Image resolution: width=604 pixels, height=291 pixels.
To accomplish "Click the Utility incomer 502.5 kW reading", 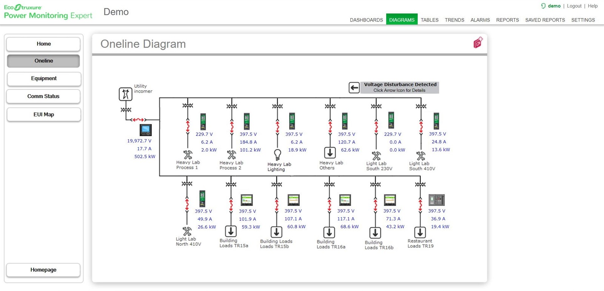I will pos(145,156).
